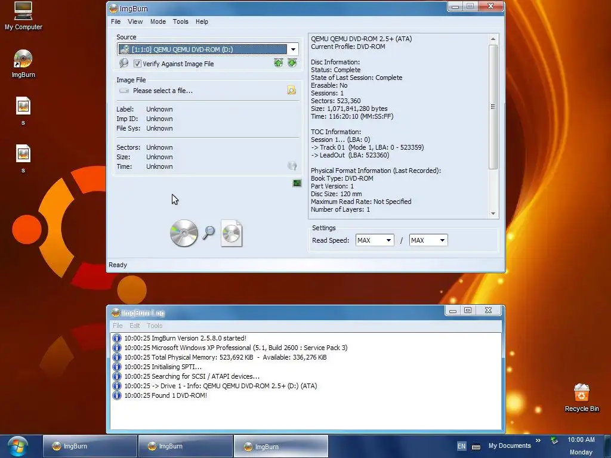Select log line 'Found 1 DVD-ROM!'
This screenshot has width=611, height=458.
pos(166,395)
